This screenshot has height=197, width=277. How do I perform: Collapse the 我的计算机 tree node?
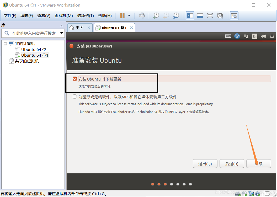tap(6, 44)
